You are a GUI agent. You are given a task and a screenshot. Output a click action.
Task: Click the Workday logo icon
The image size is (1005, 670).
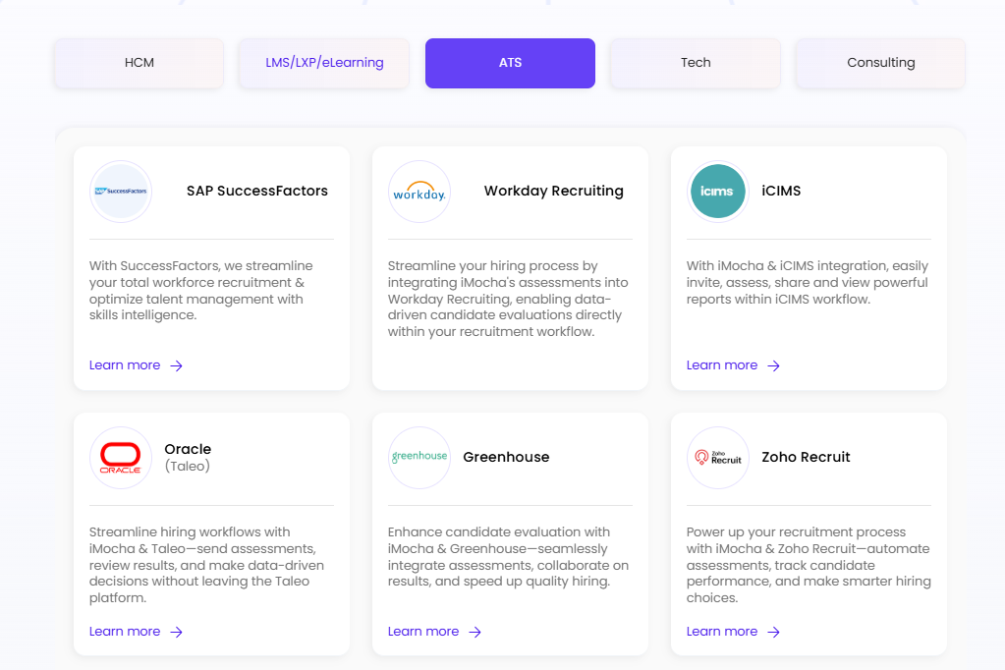tap(419, 191)
